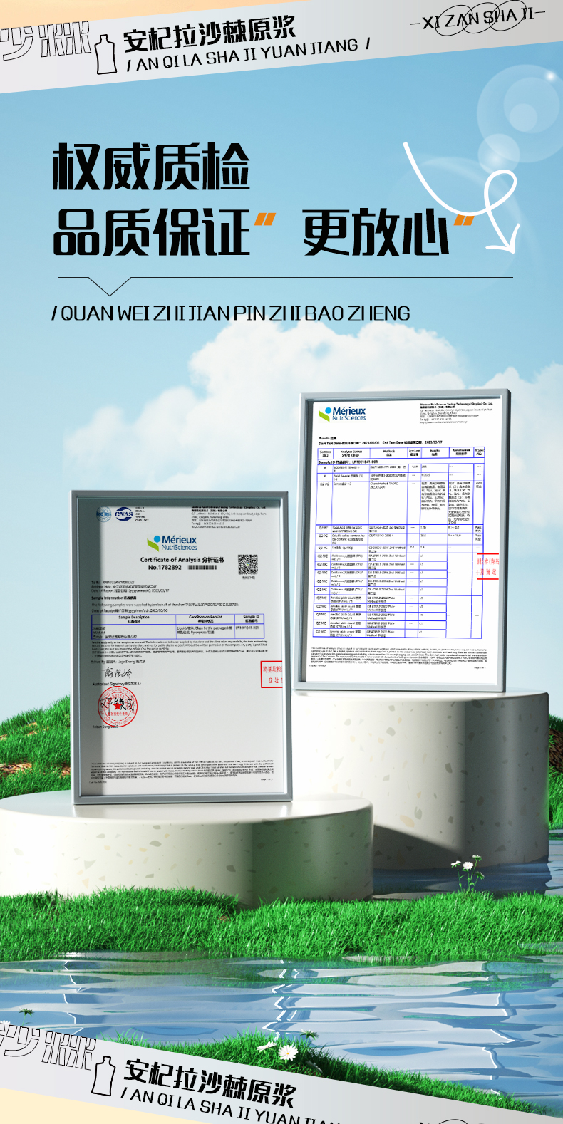
Task: Click the QUAN WEI ZHI JIAN PIN ZHI BAO ZHENG subtitle
Action: tap(232, 313)
